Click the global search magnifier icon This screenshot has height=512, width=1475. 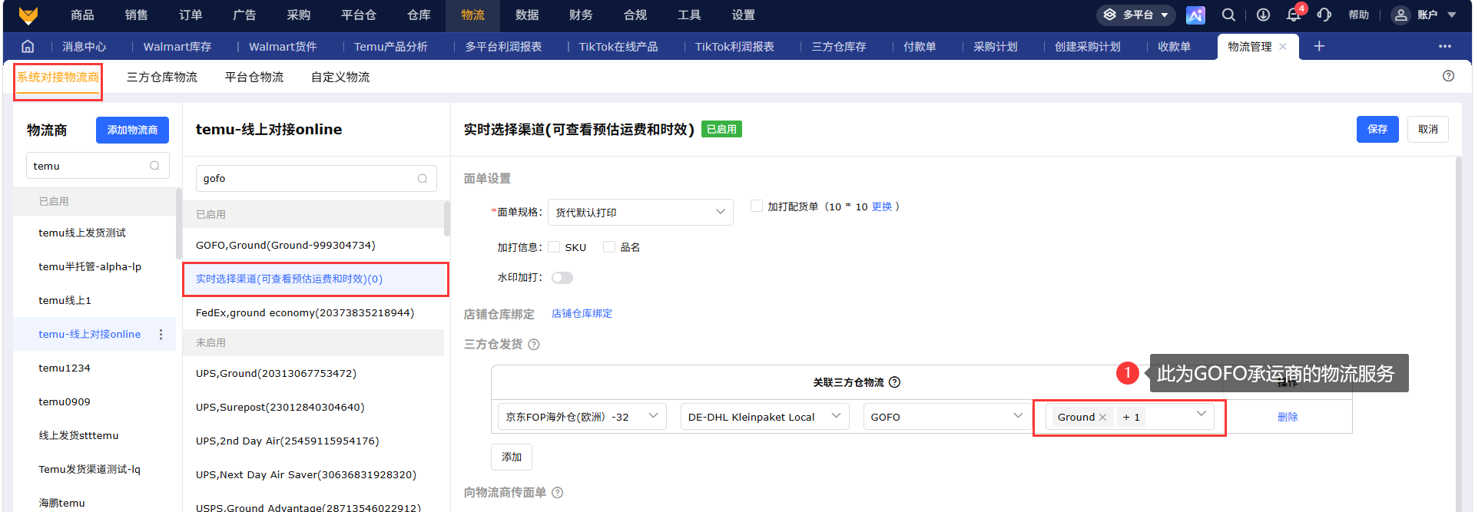click(x=1228, y=15)
